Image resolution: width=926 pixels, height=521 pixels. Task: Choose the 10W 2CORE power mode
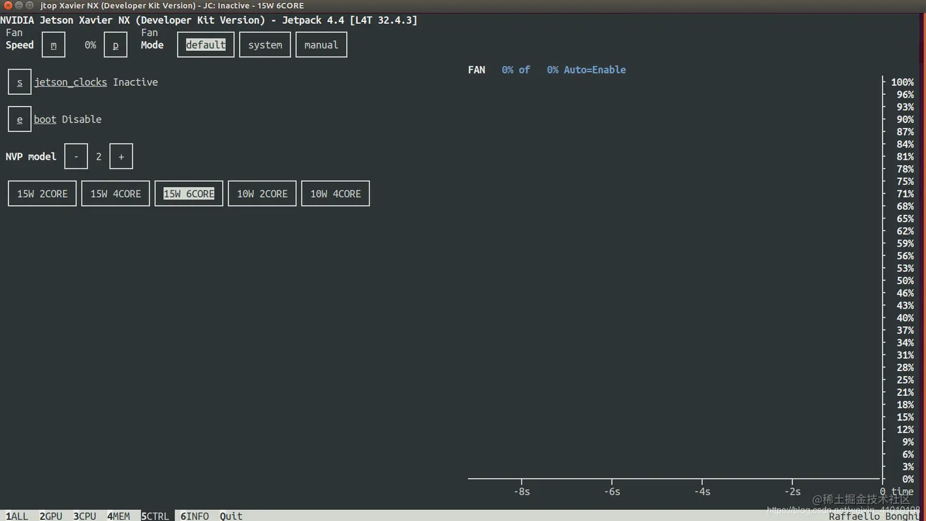[x=262, y=193]
